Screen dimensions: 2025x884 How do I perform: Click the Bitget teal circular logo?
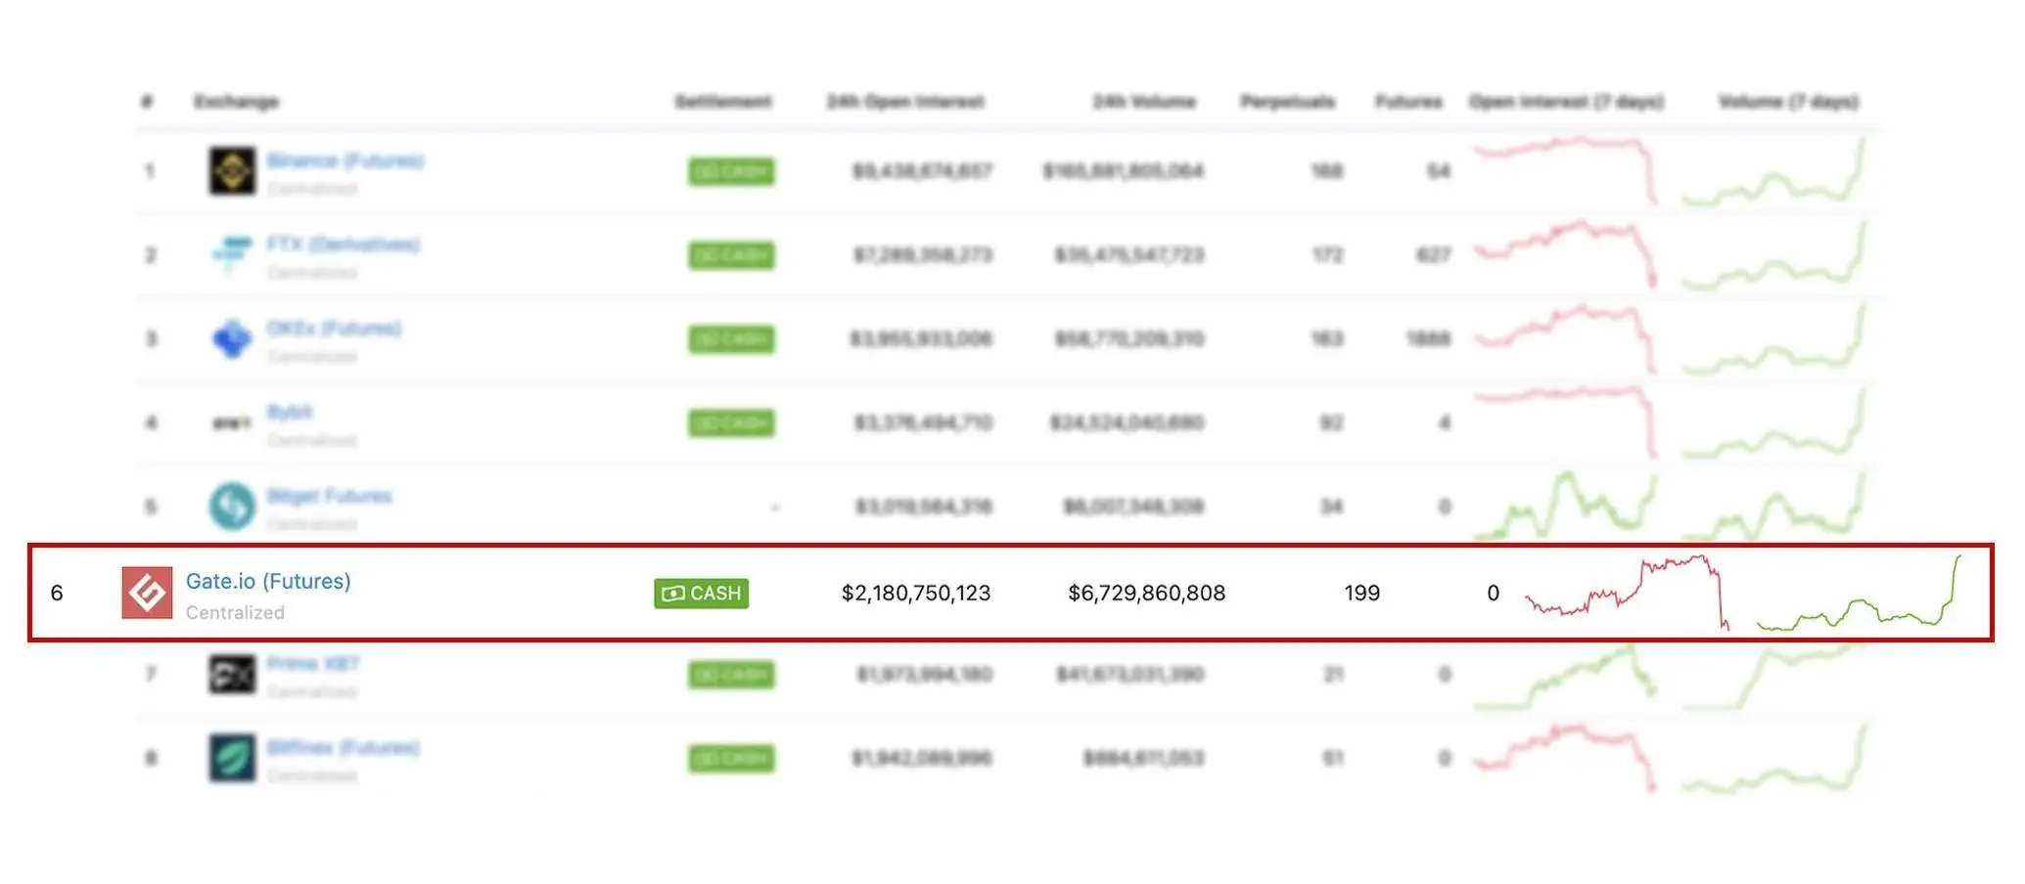pos(232,507)
